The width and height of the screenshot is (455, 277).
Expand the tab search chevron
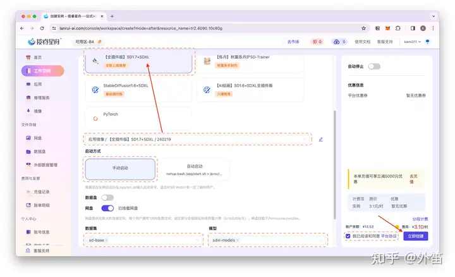click(434, 16)
